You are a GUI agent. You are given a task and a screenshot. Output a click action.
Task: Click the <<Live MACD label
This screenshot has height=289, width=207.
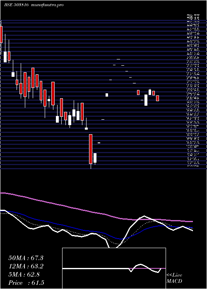174,278
